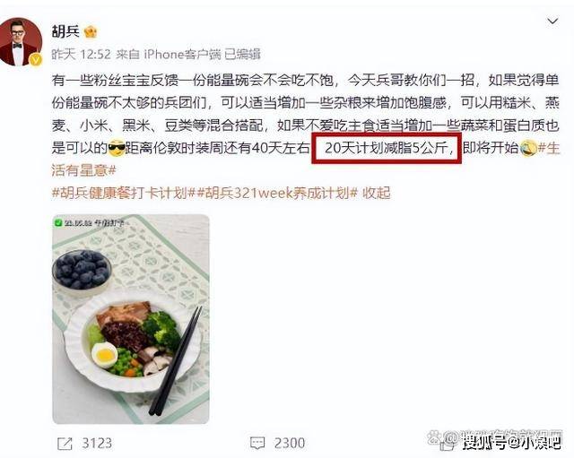Collapse the post text with 收起
Image resolution: width=574 pixels, height=458 pixels.
(x=377, y=193)
